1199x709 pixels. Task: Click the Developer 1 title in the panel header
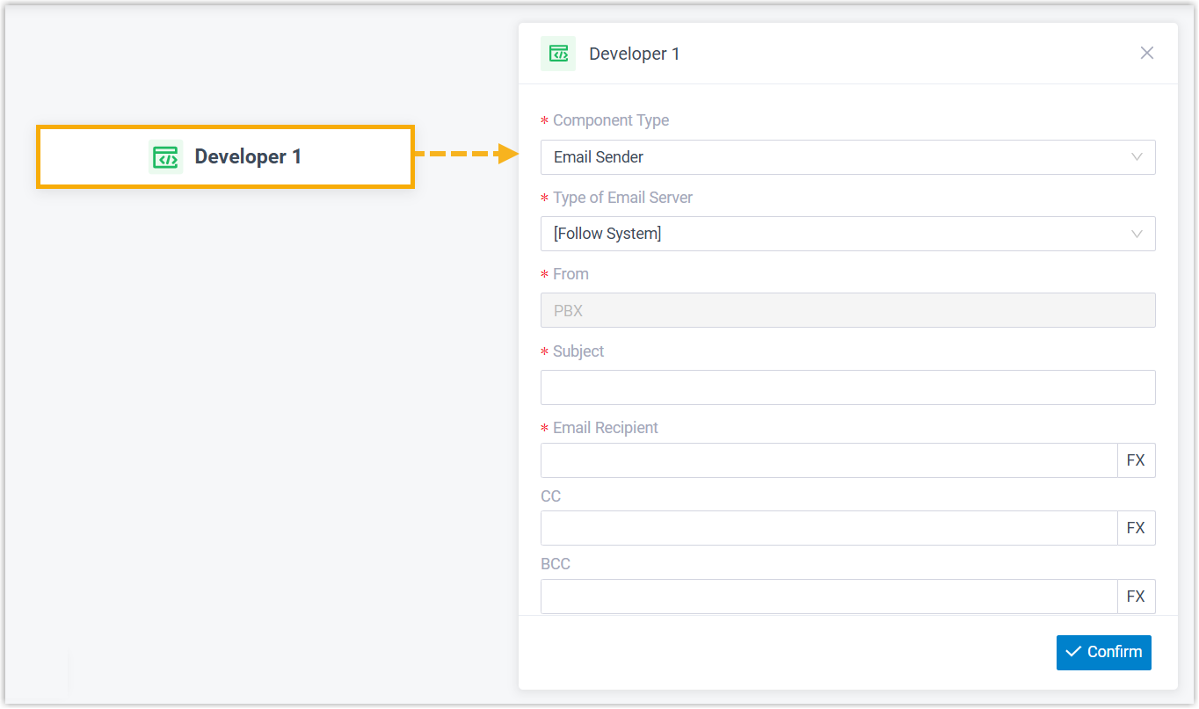(x=635, y=53)
